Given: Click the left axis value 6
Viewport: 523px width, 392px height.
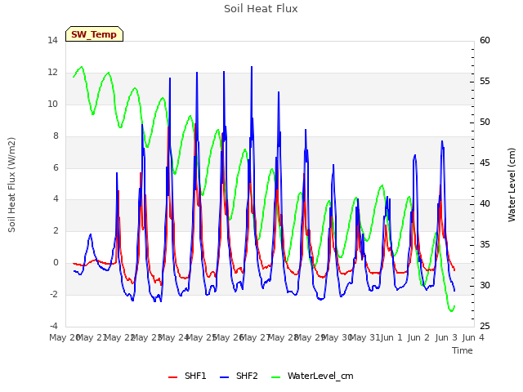Looking at the screenshot, I should (56, 167).
